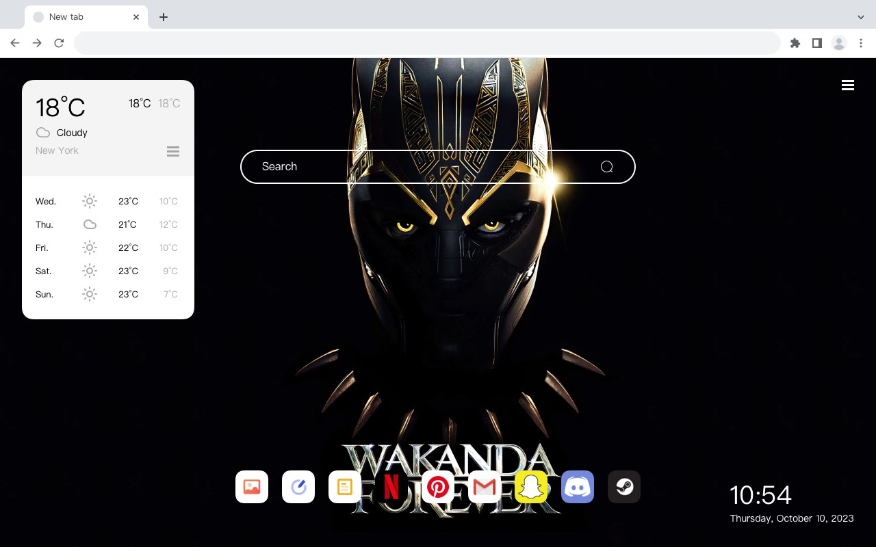Open the gallery image shortcut icon
This screenshot has height=547, width=876.
(252, 487)
